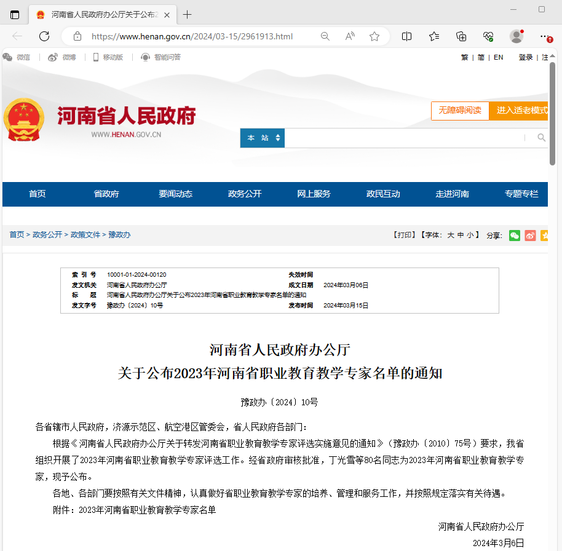
Task: Open the 政策文件 breadcrumb link
Action: (85, 235)
